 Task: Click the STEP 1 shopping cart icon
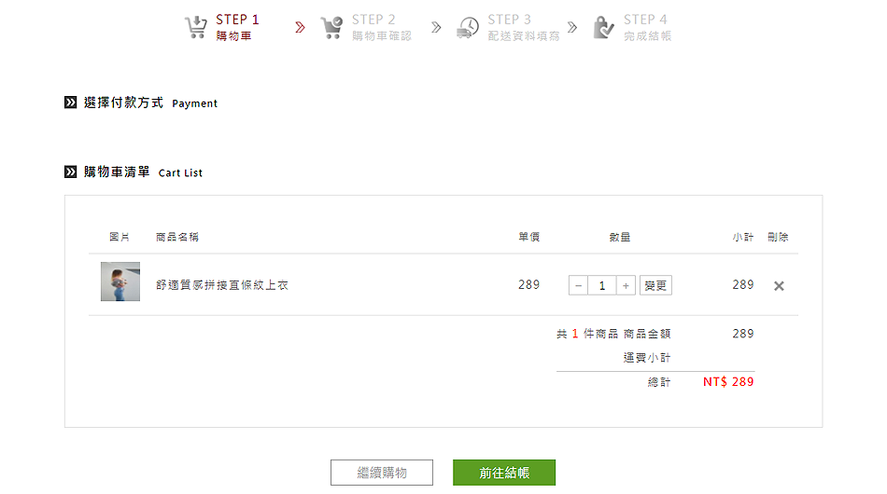195,27
